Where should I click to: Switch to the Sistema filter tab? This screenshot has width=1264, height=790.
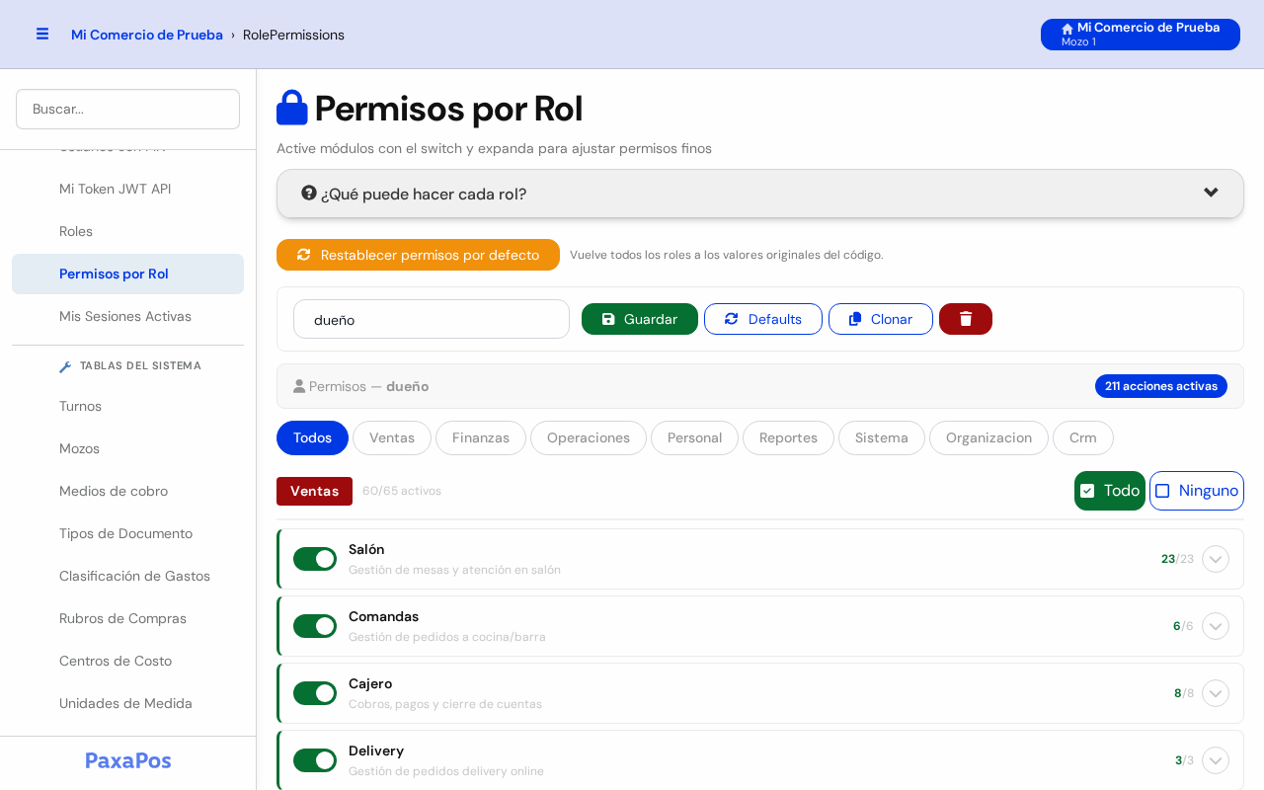click(882, 437)
